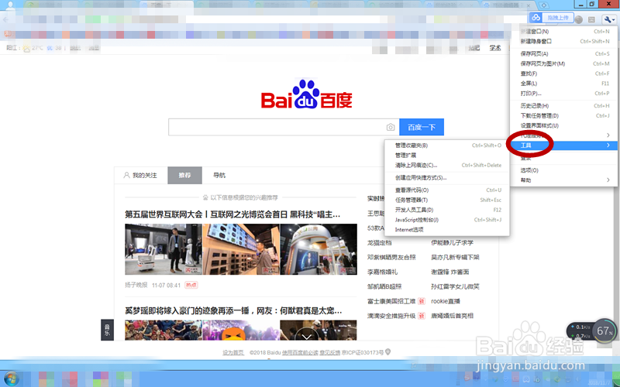The height and width of the screenshot is (387, 620).
Task: Select 新建隐身窗口 menu item
Action: click(565, 41)
